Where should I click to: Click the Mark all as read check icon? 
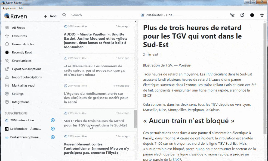[x=7, y=85]
